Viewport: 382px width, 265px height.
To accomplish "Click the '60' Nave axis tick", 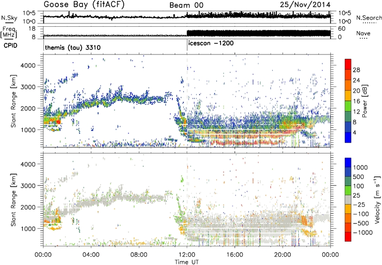I will (x=342, y=29).
